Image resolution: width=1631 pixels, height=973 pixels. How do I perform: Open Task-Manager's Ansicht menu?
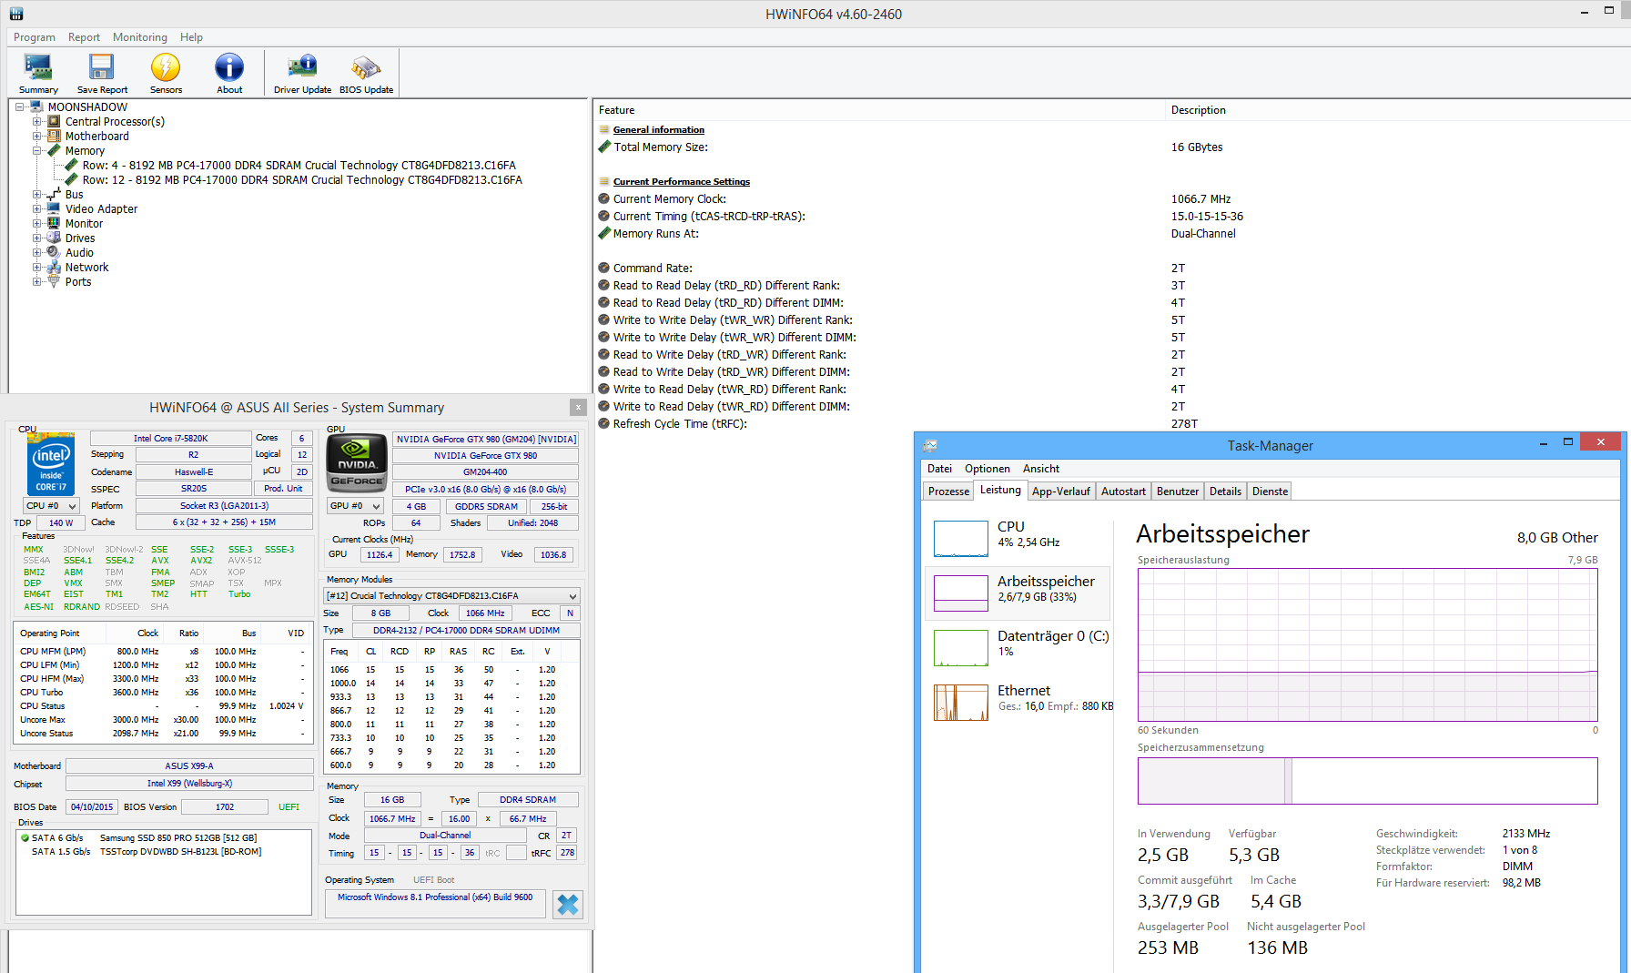pyautogui.click(x=1041, y=469)
